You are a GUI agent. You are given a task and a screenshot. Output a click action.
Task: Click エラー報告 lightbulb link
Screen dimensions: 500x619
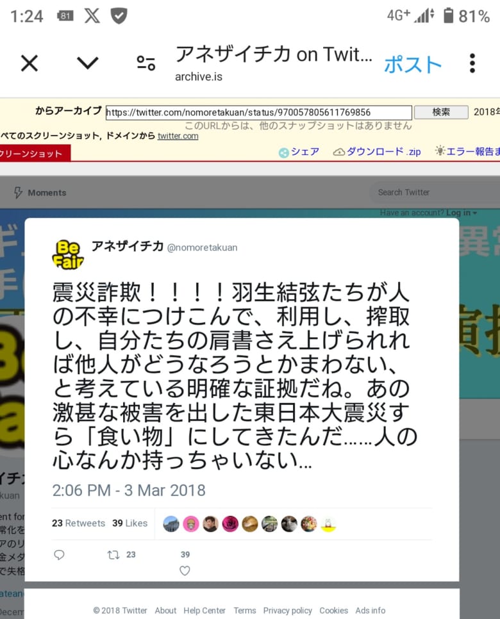(467, 152)
